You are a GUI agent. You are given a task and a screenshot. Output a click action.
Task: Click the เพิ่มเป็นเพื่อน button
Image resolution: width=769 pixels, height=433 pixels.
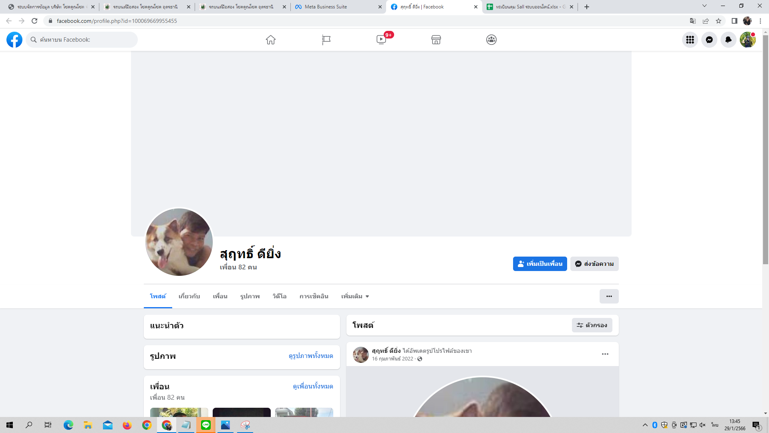[540, 264]
